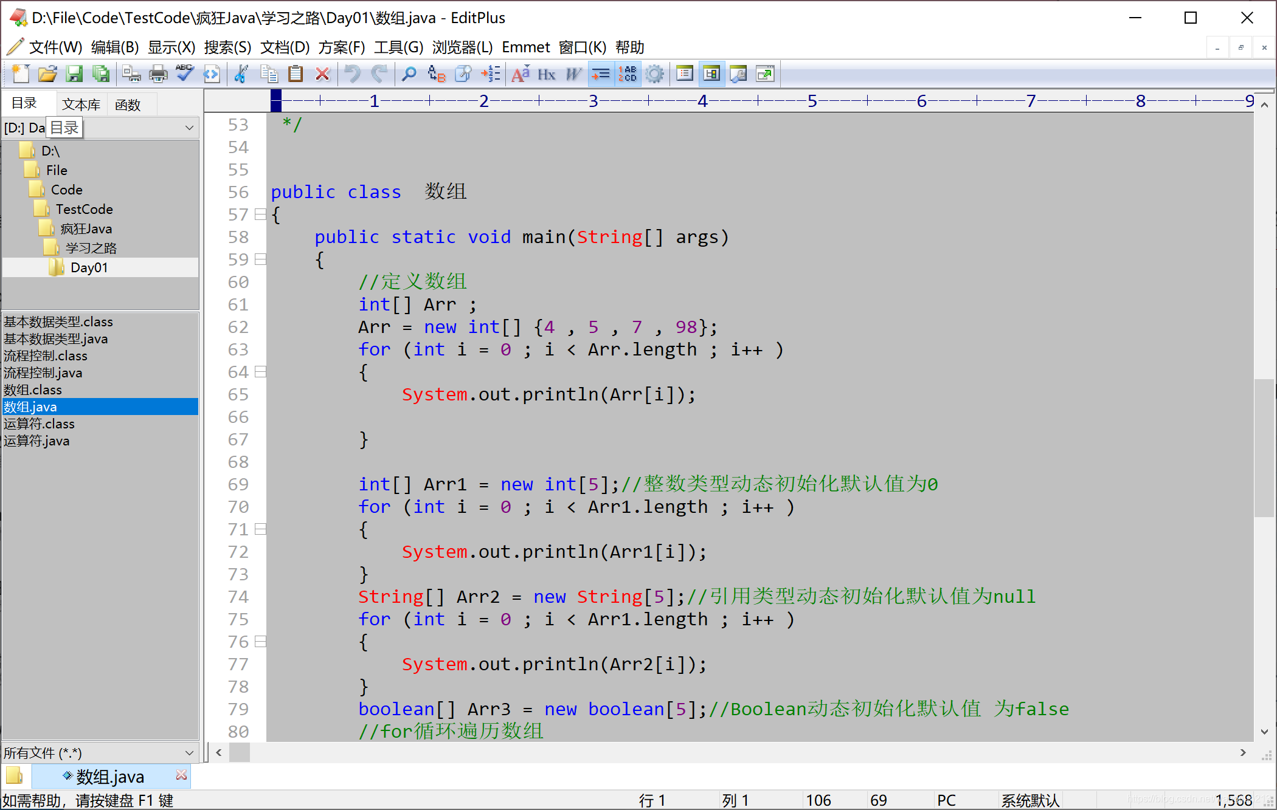Click the Find in Files icon
Viewport: 1277px width, 810px height.
pos(463,74)
